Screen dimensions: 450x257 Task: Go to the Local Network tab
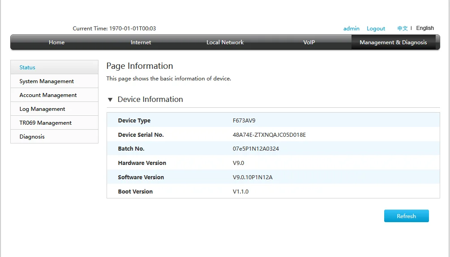point(225,42)
